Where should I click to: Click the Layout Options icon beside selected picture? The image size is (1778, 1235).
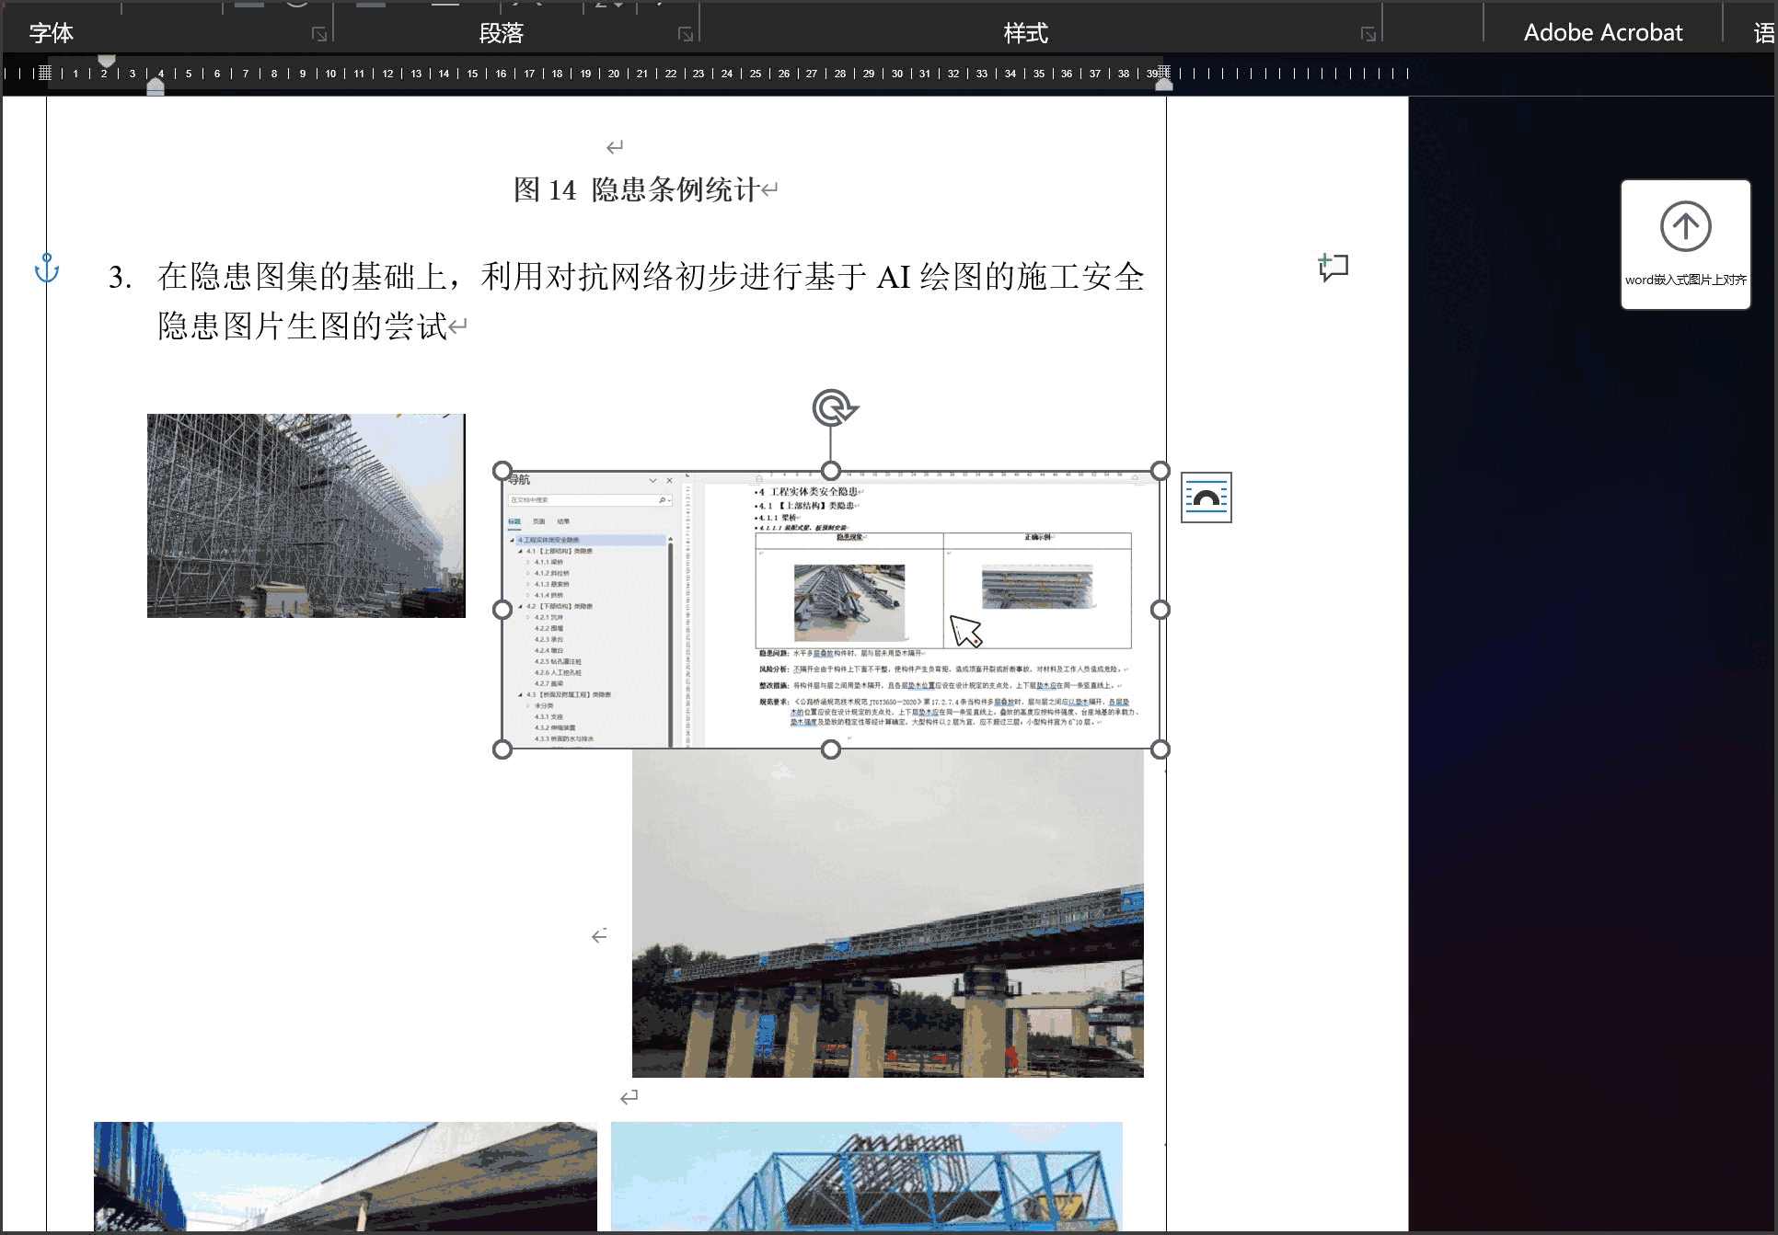coord(1206,497)
